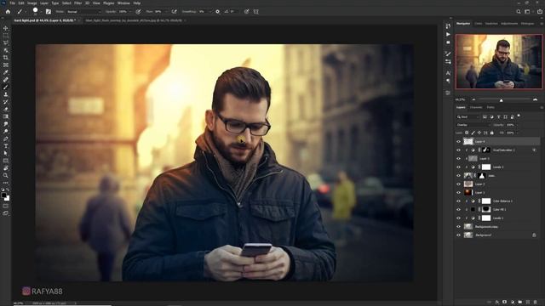Viewport: 545px width, 306px height.
Task: Select the Move tool
Action: 6,28
